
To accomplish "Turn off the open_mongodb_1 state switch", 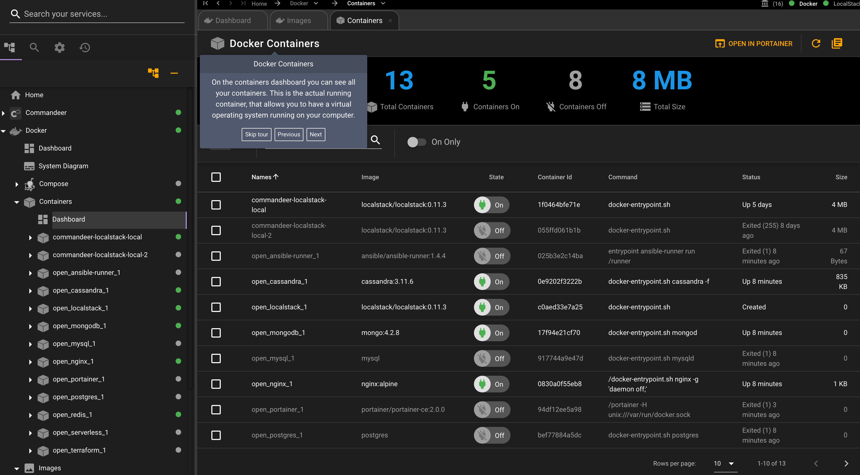I will [x=491, y=333].
